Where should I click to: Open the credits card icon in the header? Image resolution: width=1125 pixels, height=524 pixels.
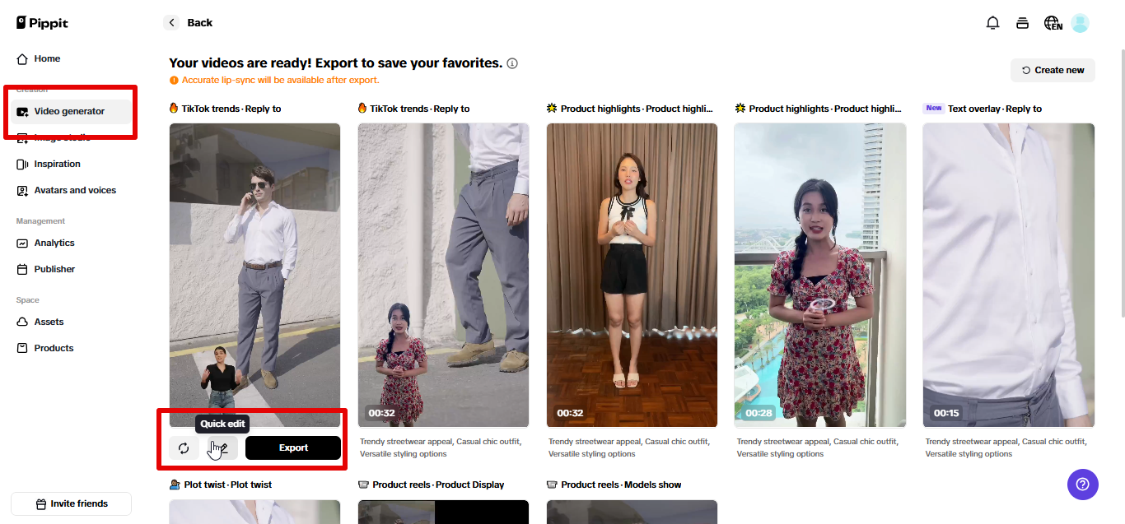click(x=1022, y=23)
